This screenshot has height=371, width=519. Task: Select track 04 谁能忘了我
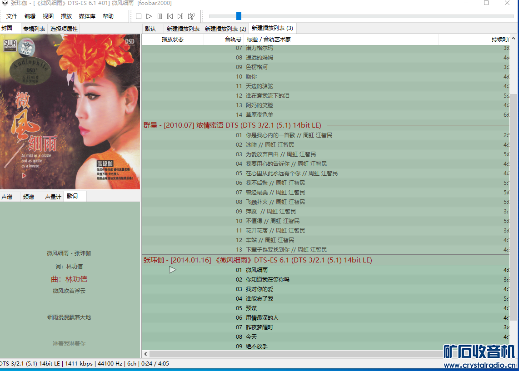point(326,299)
